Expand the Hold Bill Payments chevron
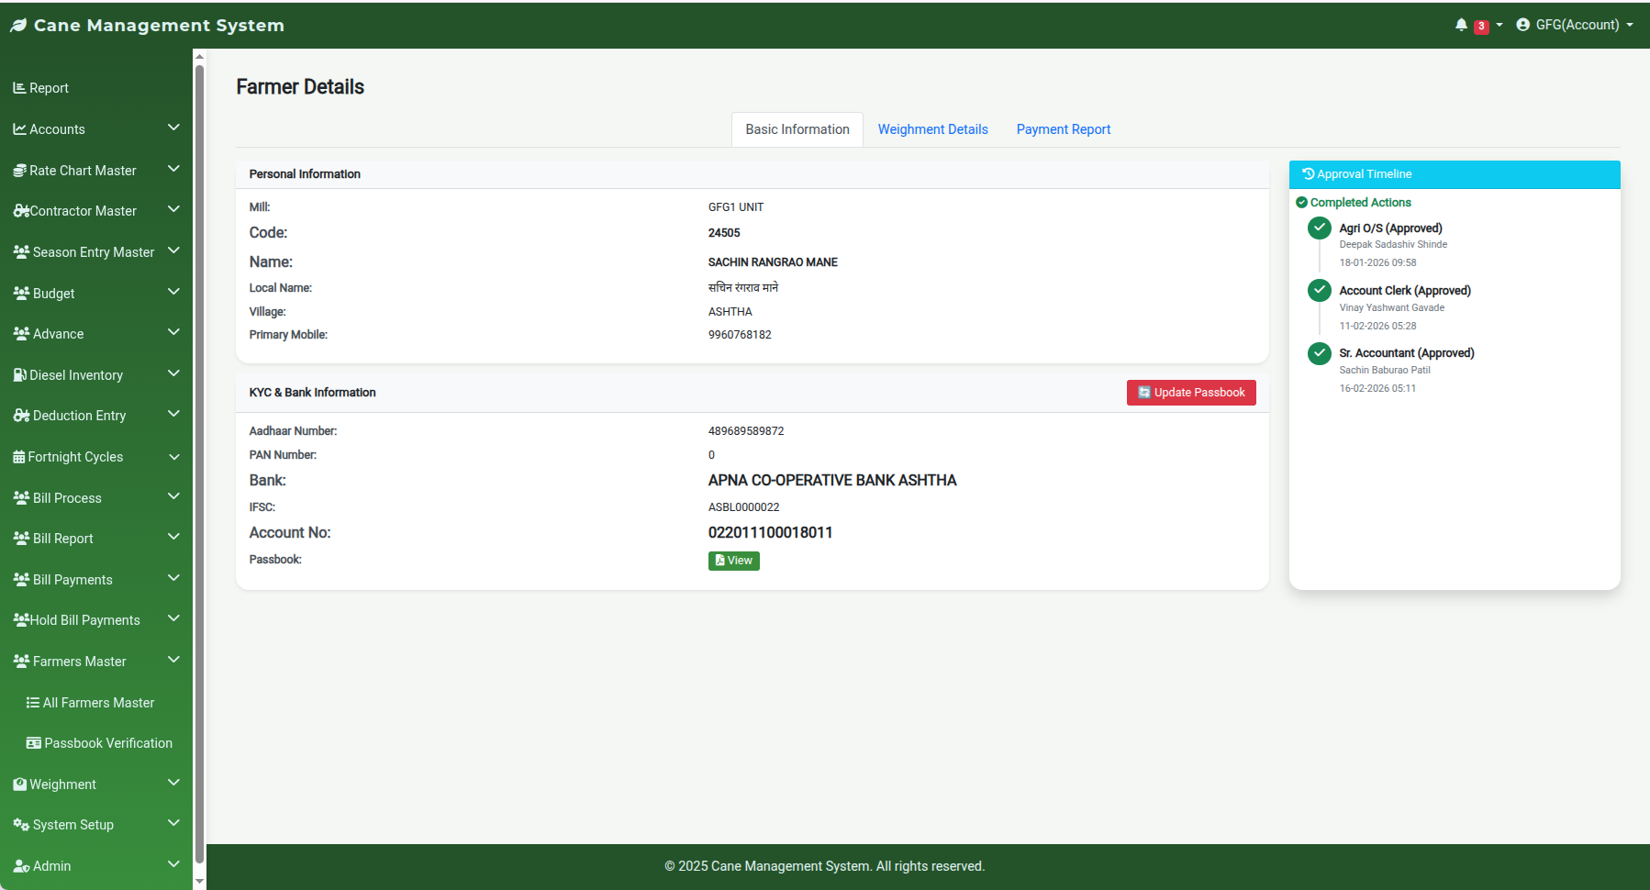Image resolution: width=1650 pixels, height=890 pixels. point(173,618)
